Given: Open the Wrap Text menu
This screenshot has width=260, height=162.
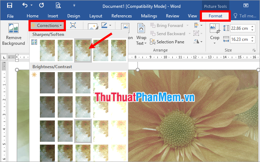Looking at the screenshot, I should pyautogui.click(x=141, y=34).
